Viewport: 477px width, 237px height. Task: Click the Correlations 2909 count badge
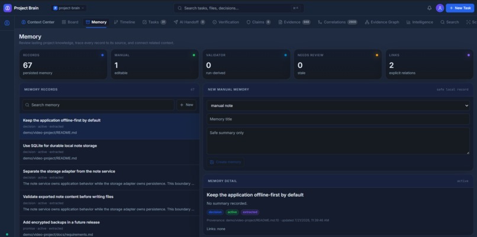click(x=352, y=22)
